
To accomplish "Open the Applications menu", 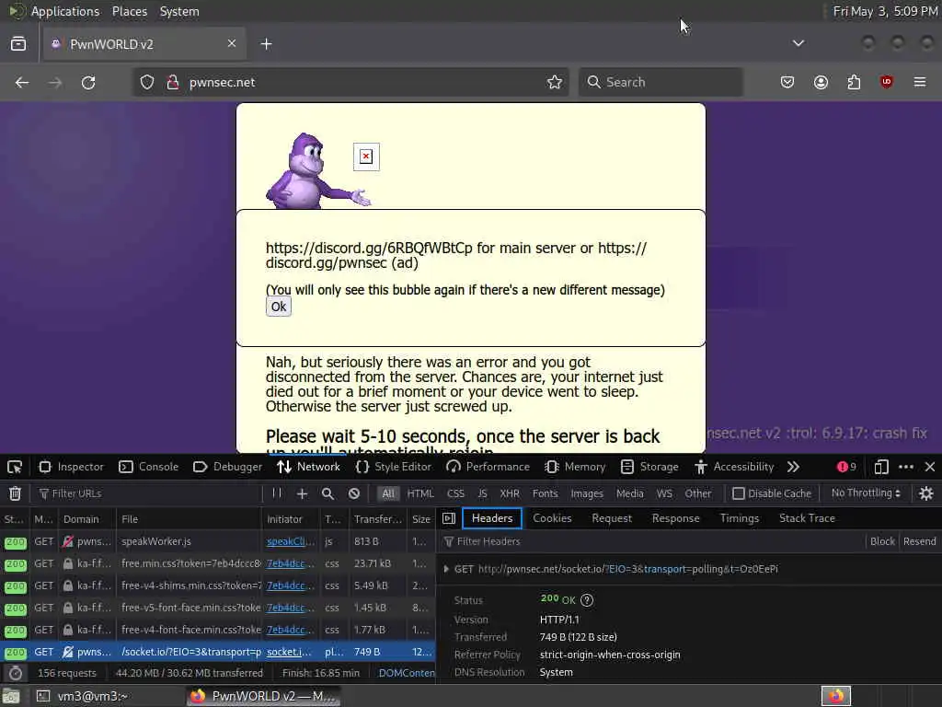I will 65,11.
